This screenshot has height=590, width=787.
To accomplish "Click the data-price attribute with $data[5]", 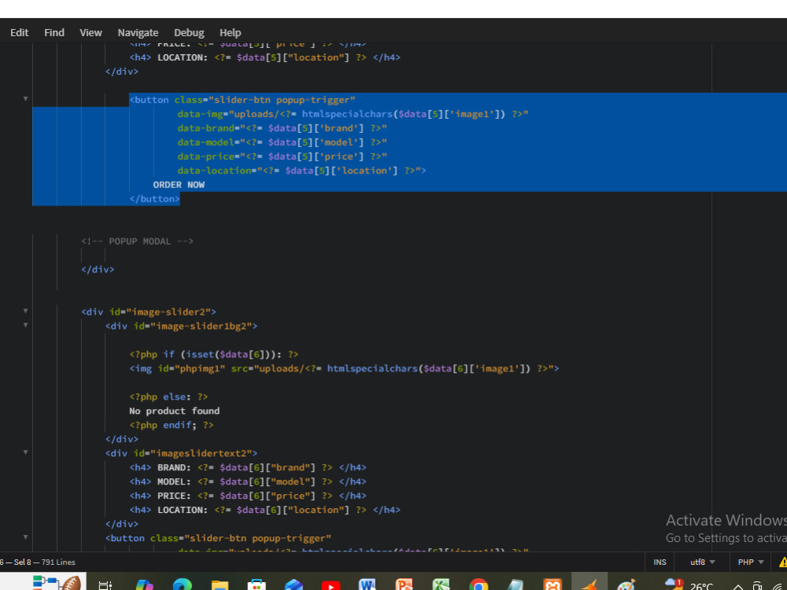I will 282,156.
